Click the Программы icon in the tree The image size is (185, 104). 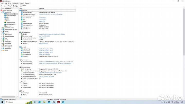3,43
